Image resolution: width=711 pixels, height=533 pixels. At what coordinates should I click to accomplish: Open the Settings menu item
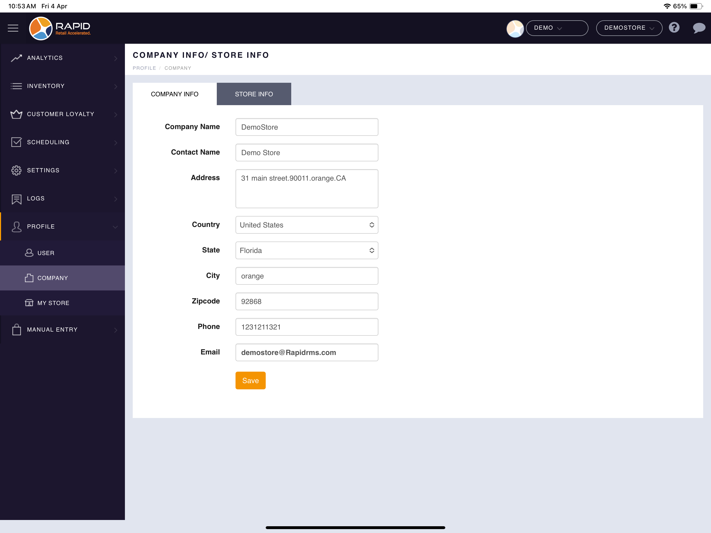[x=63, y=170]
